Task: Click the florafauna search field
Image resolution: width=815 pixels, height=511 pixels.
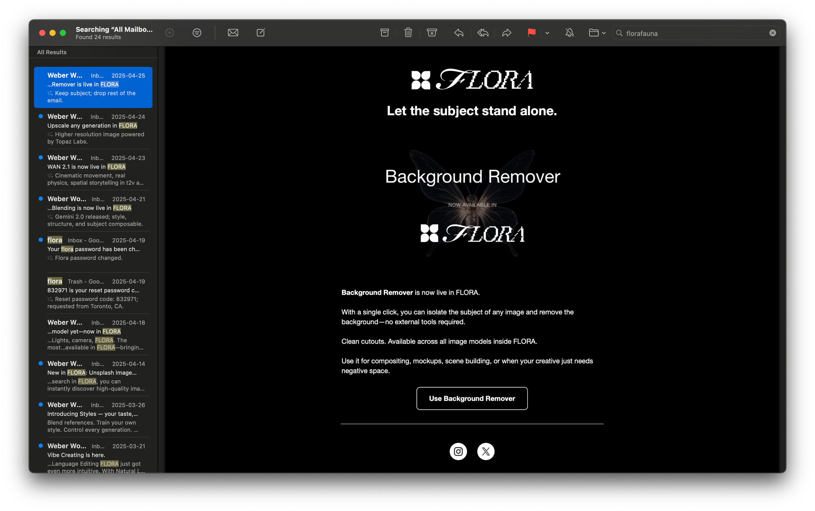Action: 696,33
